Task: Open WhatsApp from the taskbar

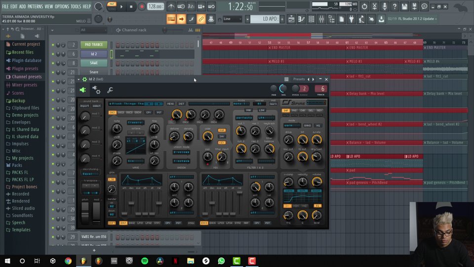Action: [221, 261]
